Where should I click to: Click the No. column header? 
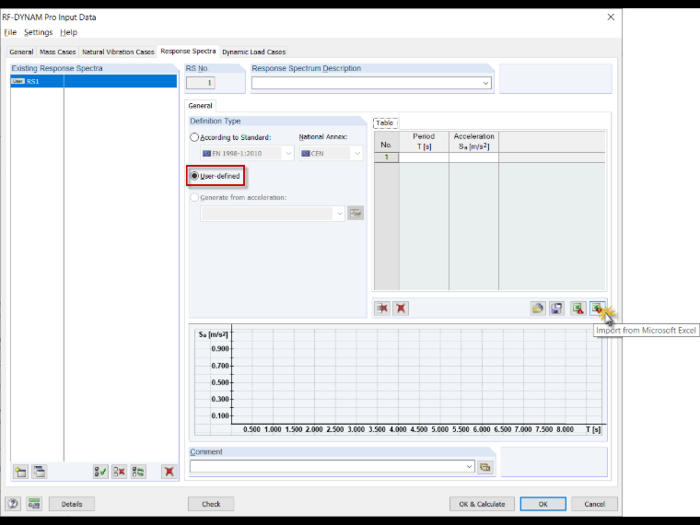386,142
